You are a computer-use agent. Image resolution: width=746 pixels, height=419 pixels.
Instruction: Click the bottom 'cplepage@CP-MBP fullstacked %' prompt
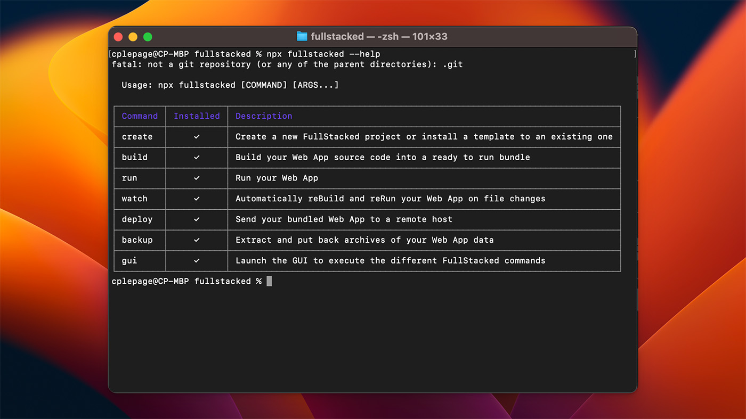coord(186,281)
